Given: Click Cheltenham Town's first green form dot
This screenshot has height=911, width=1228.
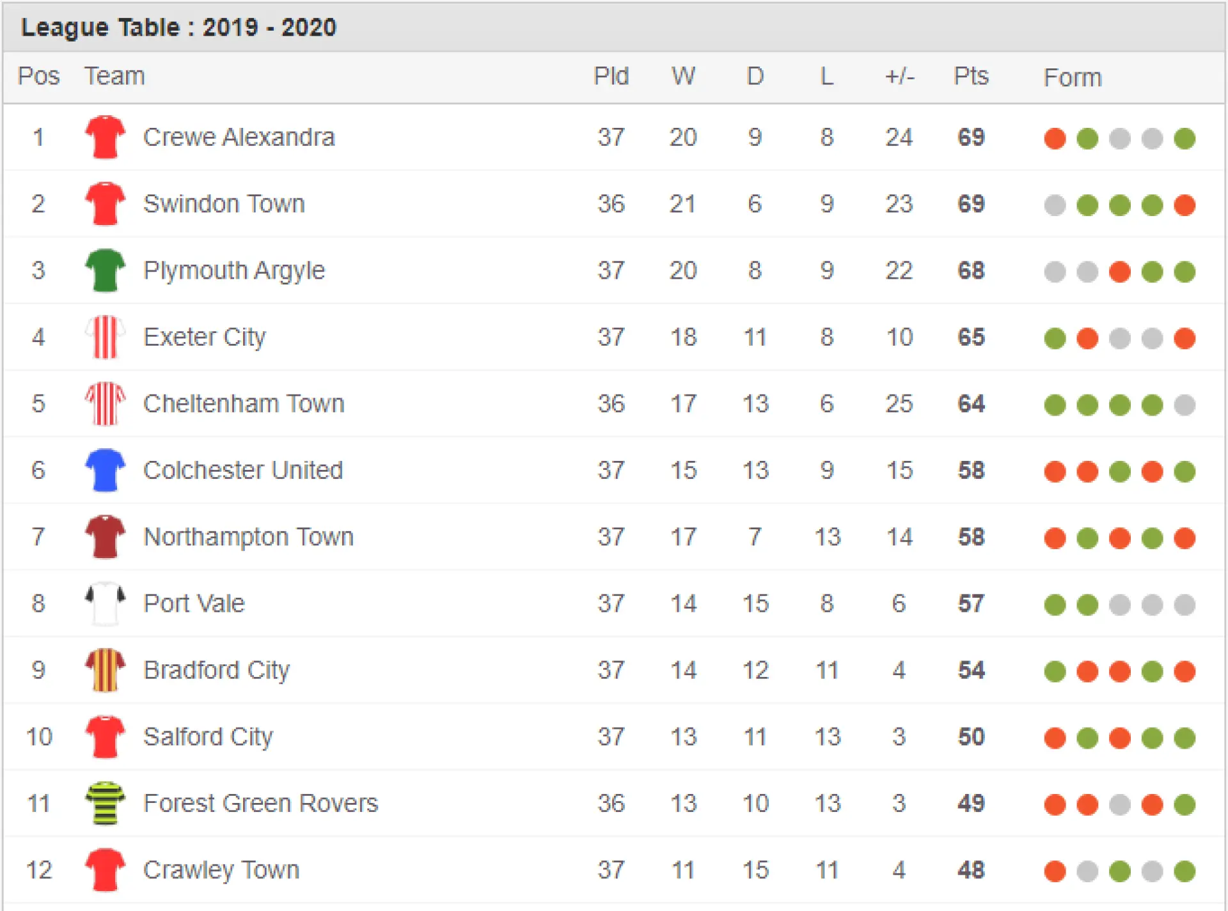Looking at the screenshot, I should [1055, 405].
